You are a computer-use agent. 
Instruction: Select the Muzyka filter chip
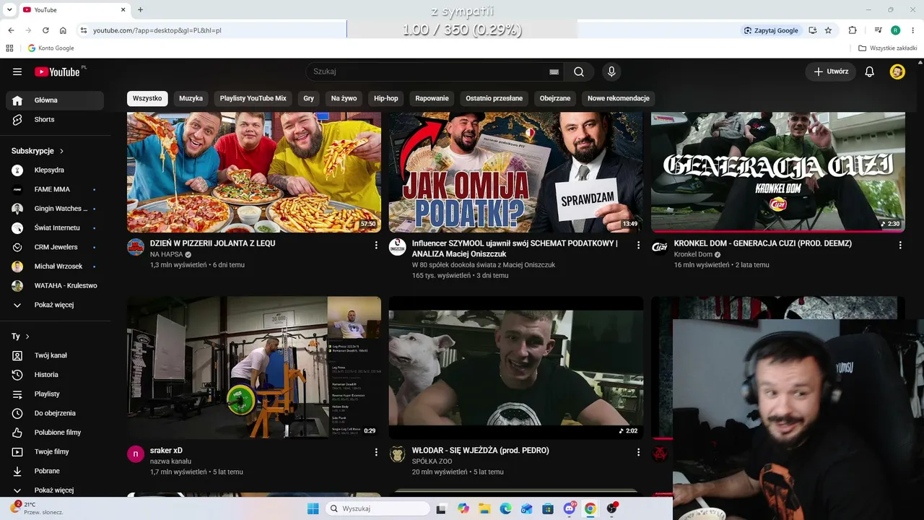(191, 98)
